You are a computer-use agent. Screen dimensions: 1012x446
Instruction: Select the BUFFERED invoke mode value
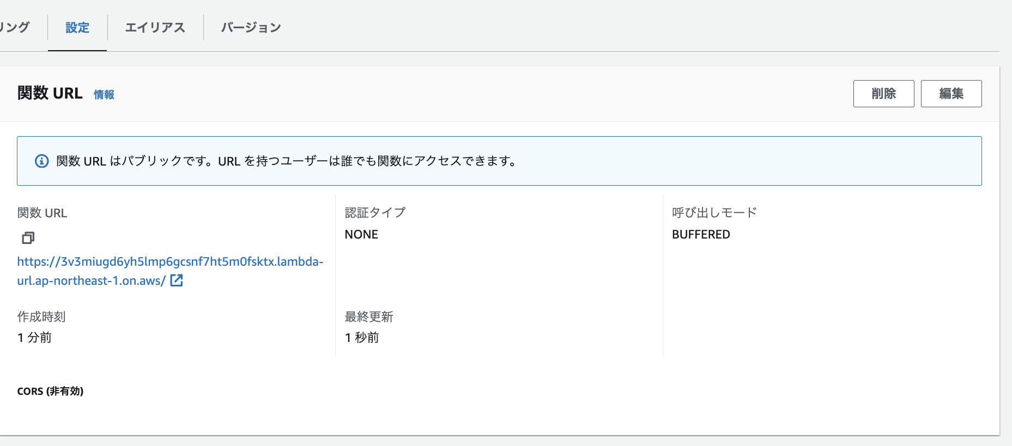(x=701, y=234)
